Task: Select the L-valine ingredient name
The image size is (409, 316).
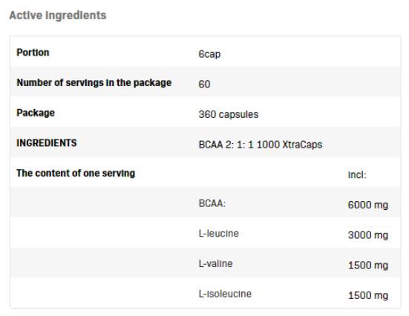Action: [215, 263]
